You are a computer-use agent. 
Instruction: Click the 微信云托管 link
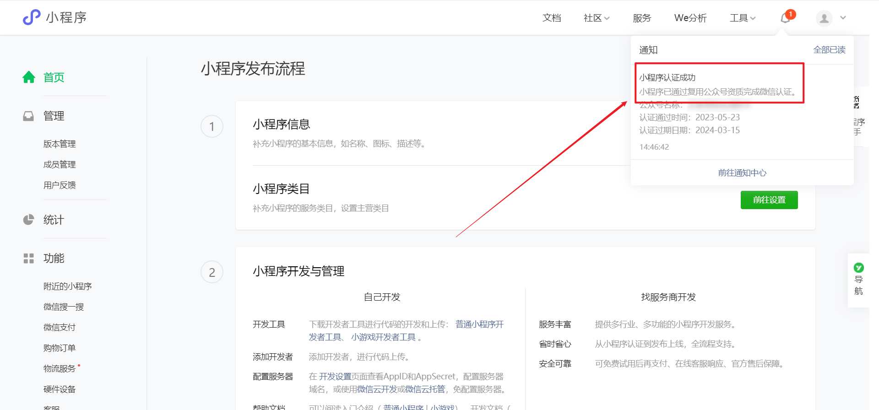click(x=425, y=389)
